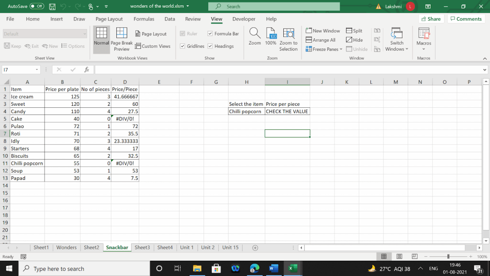
Task: Open the Macros button
Action: [423, 37]
